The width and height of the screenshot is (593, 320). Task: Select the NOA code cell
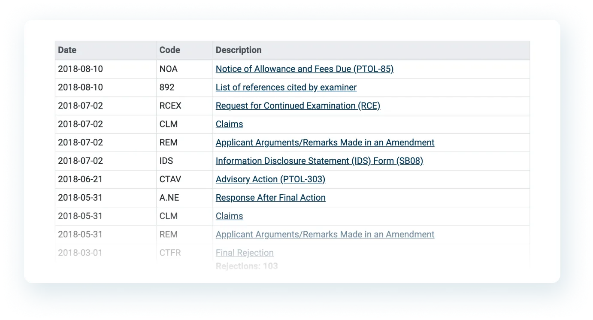168,69
